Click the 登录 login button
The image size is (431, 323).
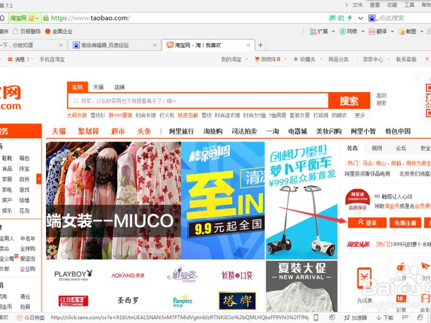pos(367,222)
